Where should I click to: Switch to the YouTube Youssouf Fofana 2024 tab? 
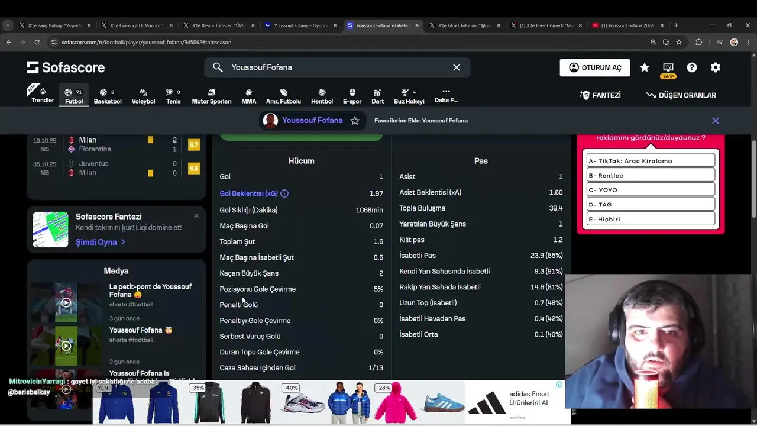(x=628, y=25)
